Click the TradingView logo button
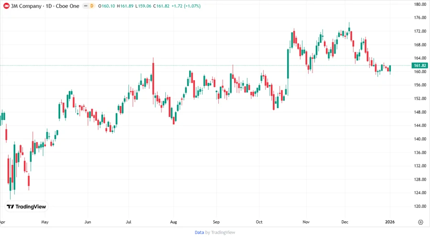Viewport: 430px width, 238px height. click(x=27, y=207)
